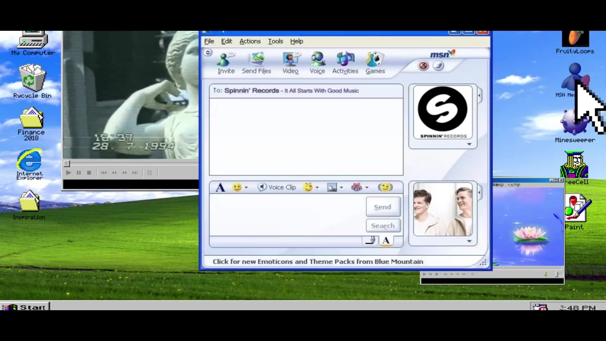Click the Start button
This screenshot has height=341, width=606.
[x=24, y=307]
